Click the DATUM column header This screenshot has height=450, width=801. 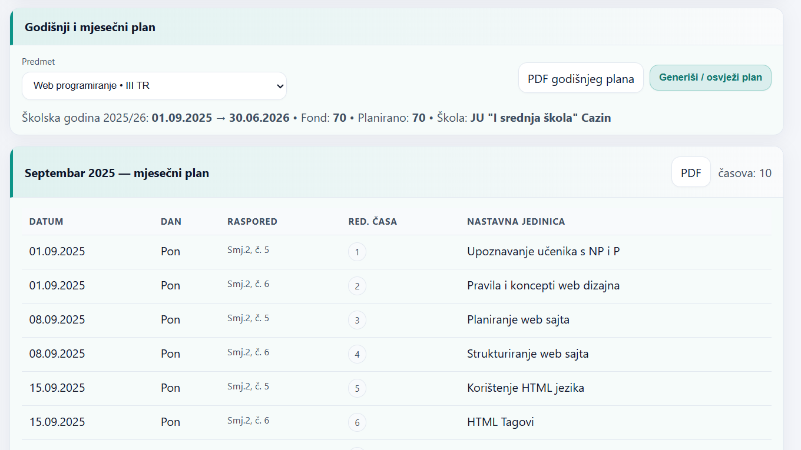tap(47, 222)
